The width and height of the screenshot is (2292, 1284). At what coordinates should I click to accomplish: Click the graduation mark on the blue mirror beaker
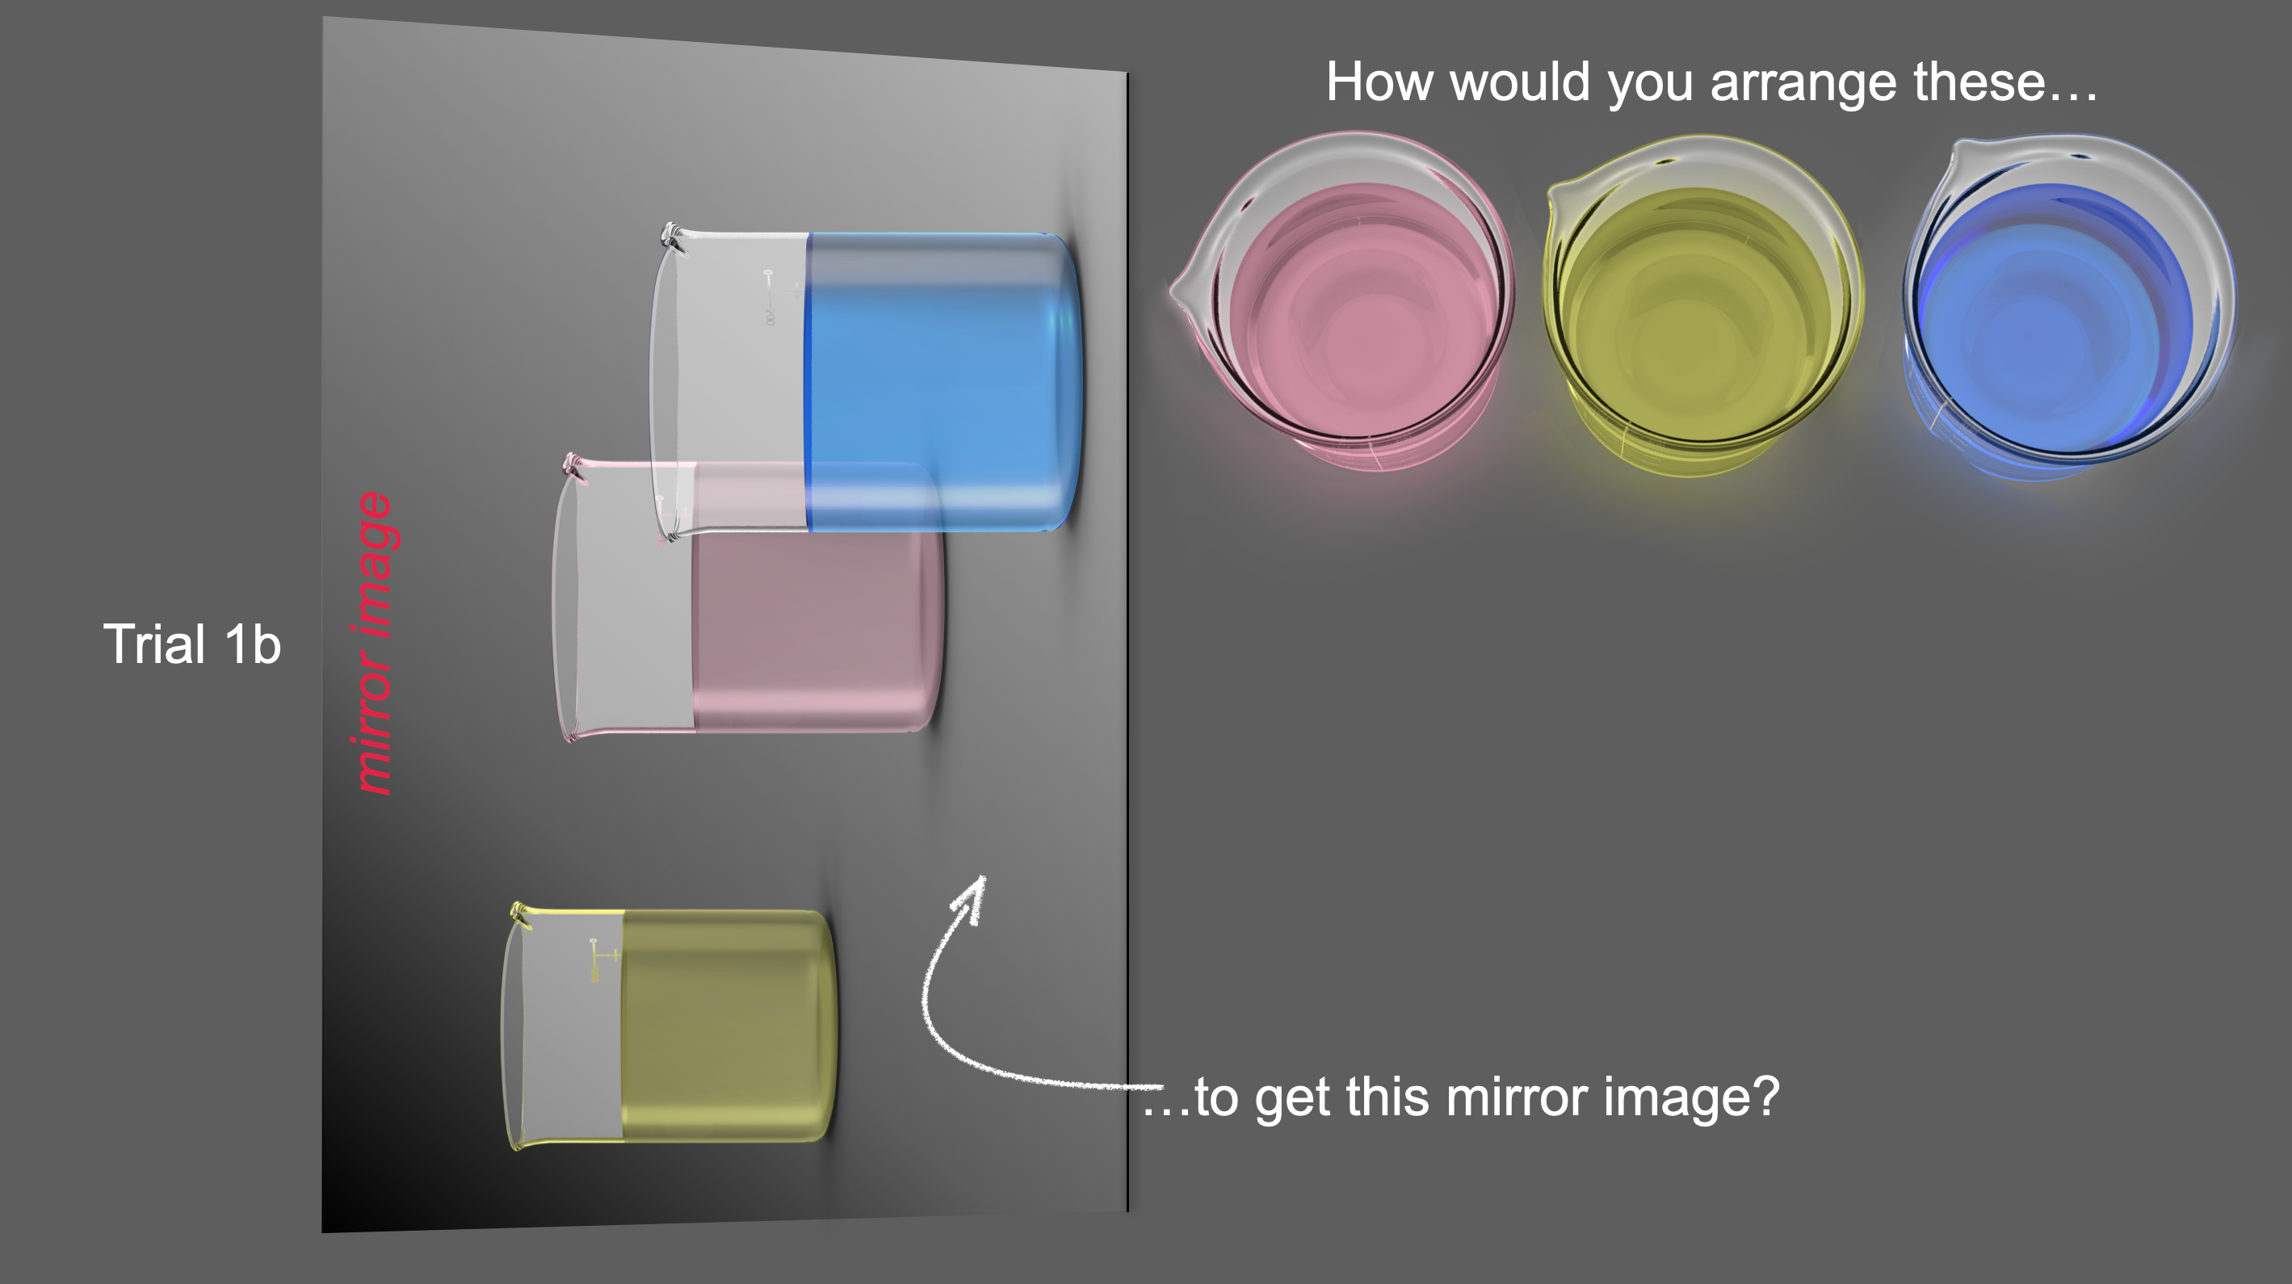click(x=771, y=296)
